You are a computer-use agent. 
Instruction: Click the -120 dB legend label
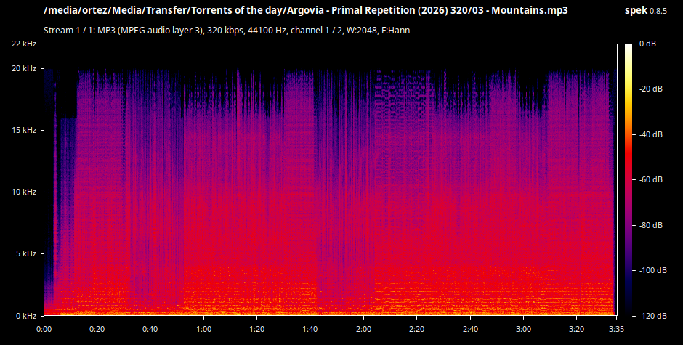(652, 316)
